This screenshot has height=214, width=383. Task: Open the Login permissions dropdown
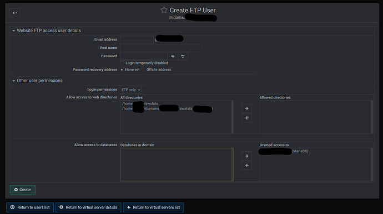click(x=130, y=89)
